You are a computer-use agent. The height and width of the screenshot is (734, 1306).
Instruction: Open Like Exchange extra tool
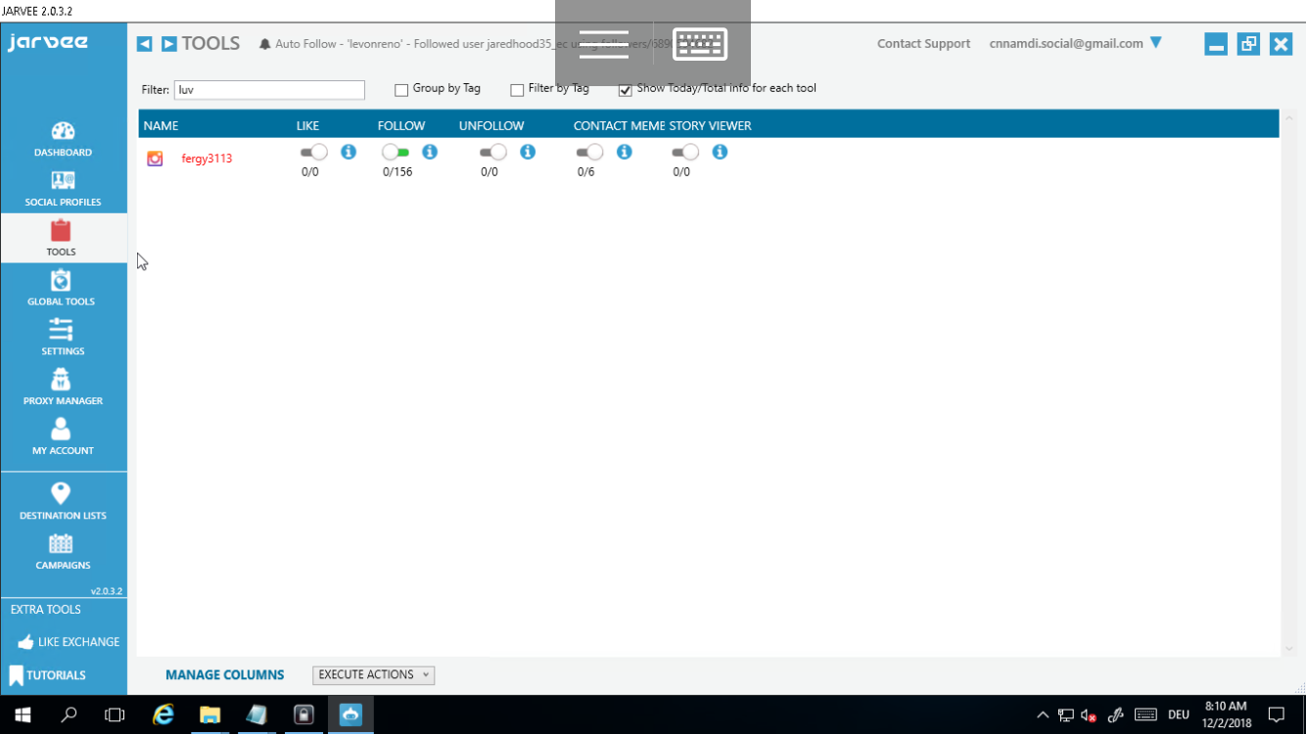69,642
